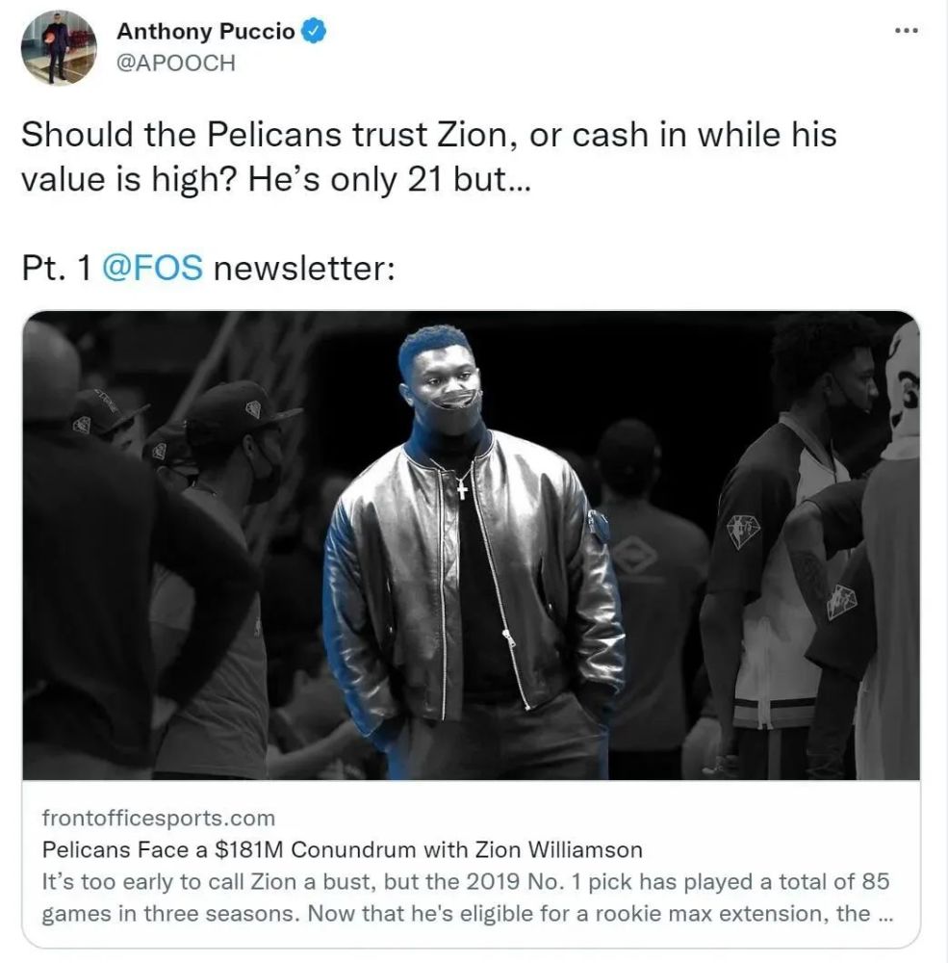This screenshot has height=963, width=948.
Task: Click the tweet line 'value is high? He's only 21 but...'
Action: [275, 180]
